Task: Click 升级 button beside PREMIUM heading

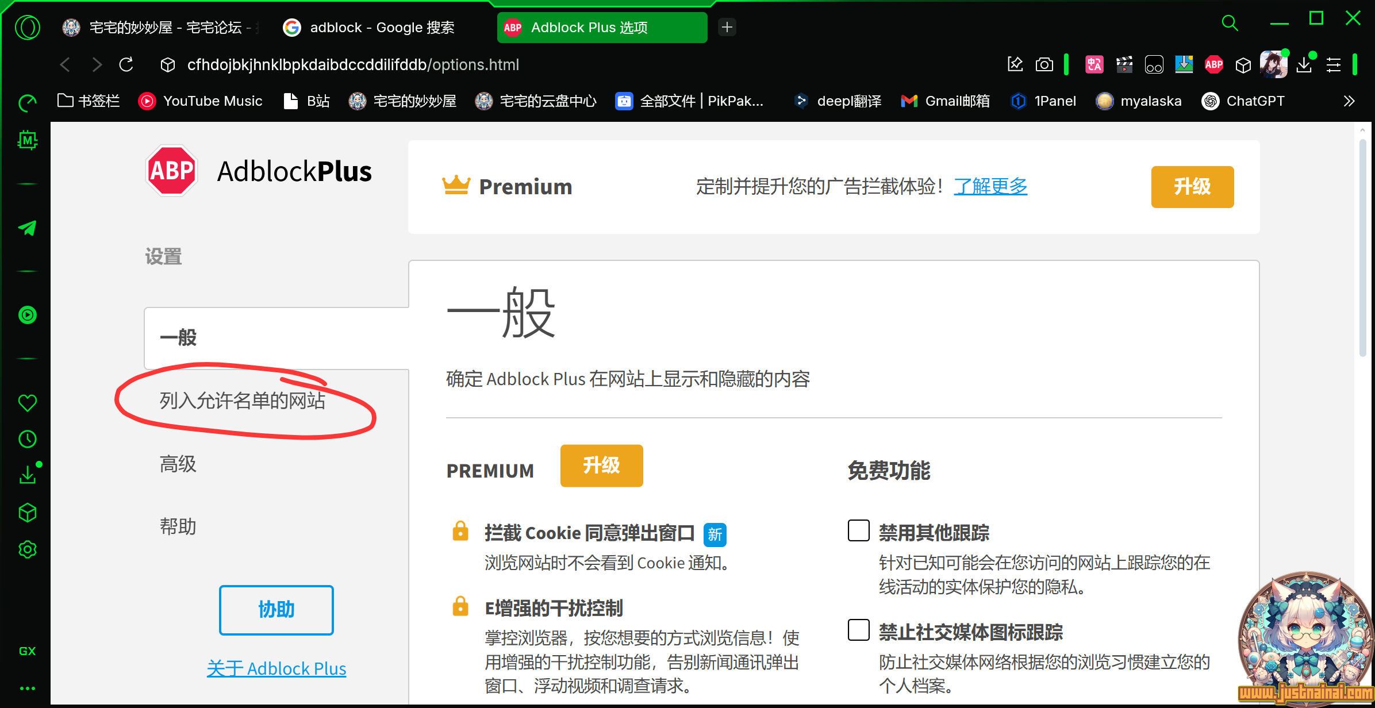Action: [x=601, y=465]
